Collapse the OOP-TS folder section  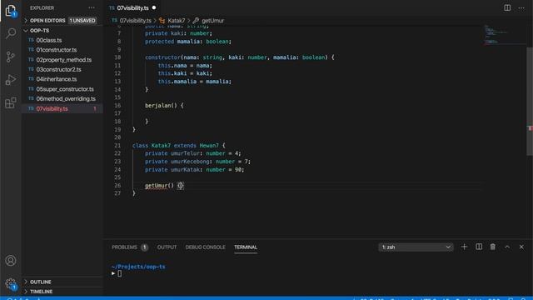(62, 31)
